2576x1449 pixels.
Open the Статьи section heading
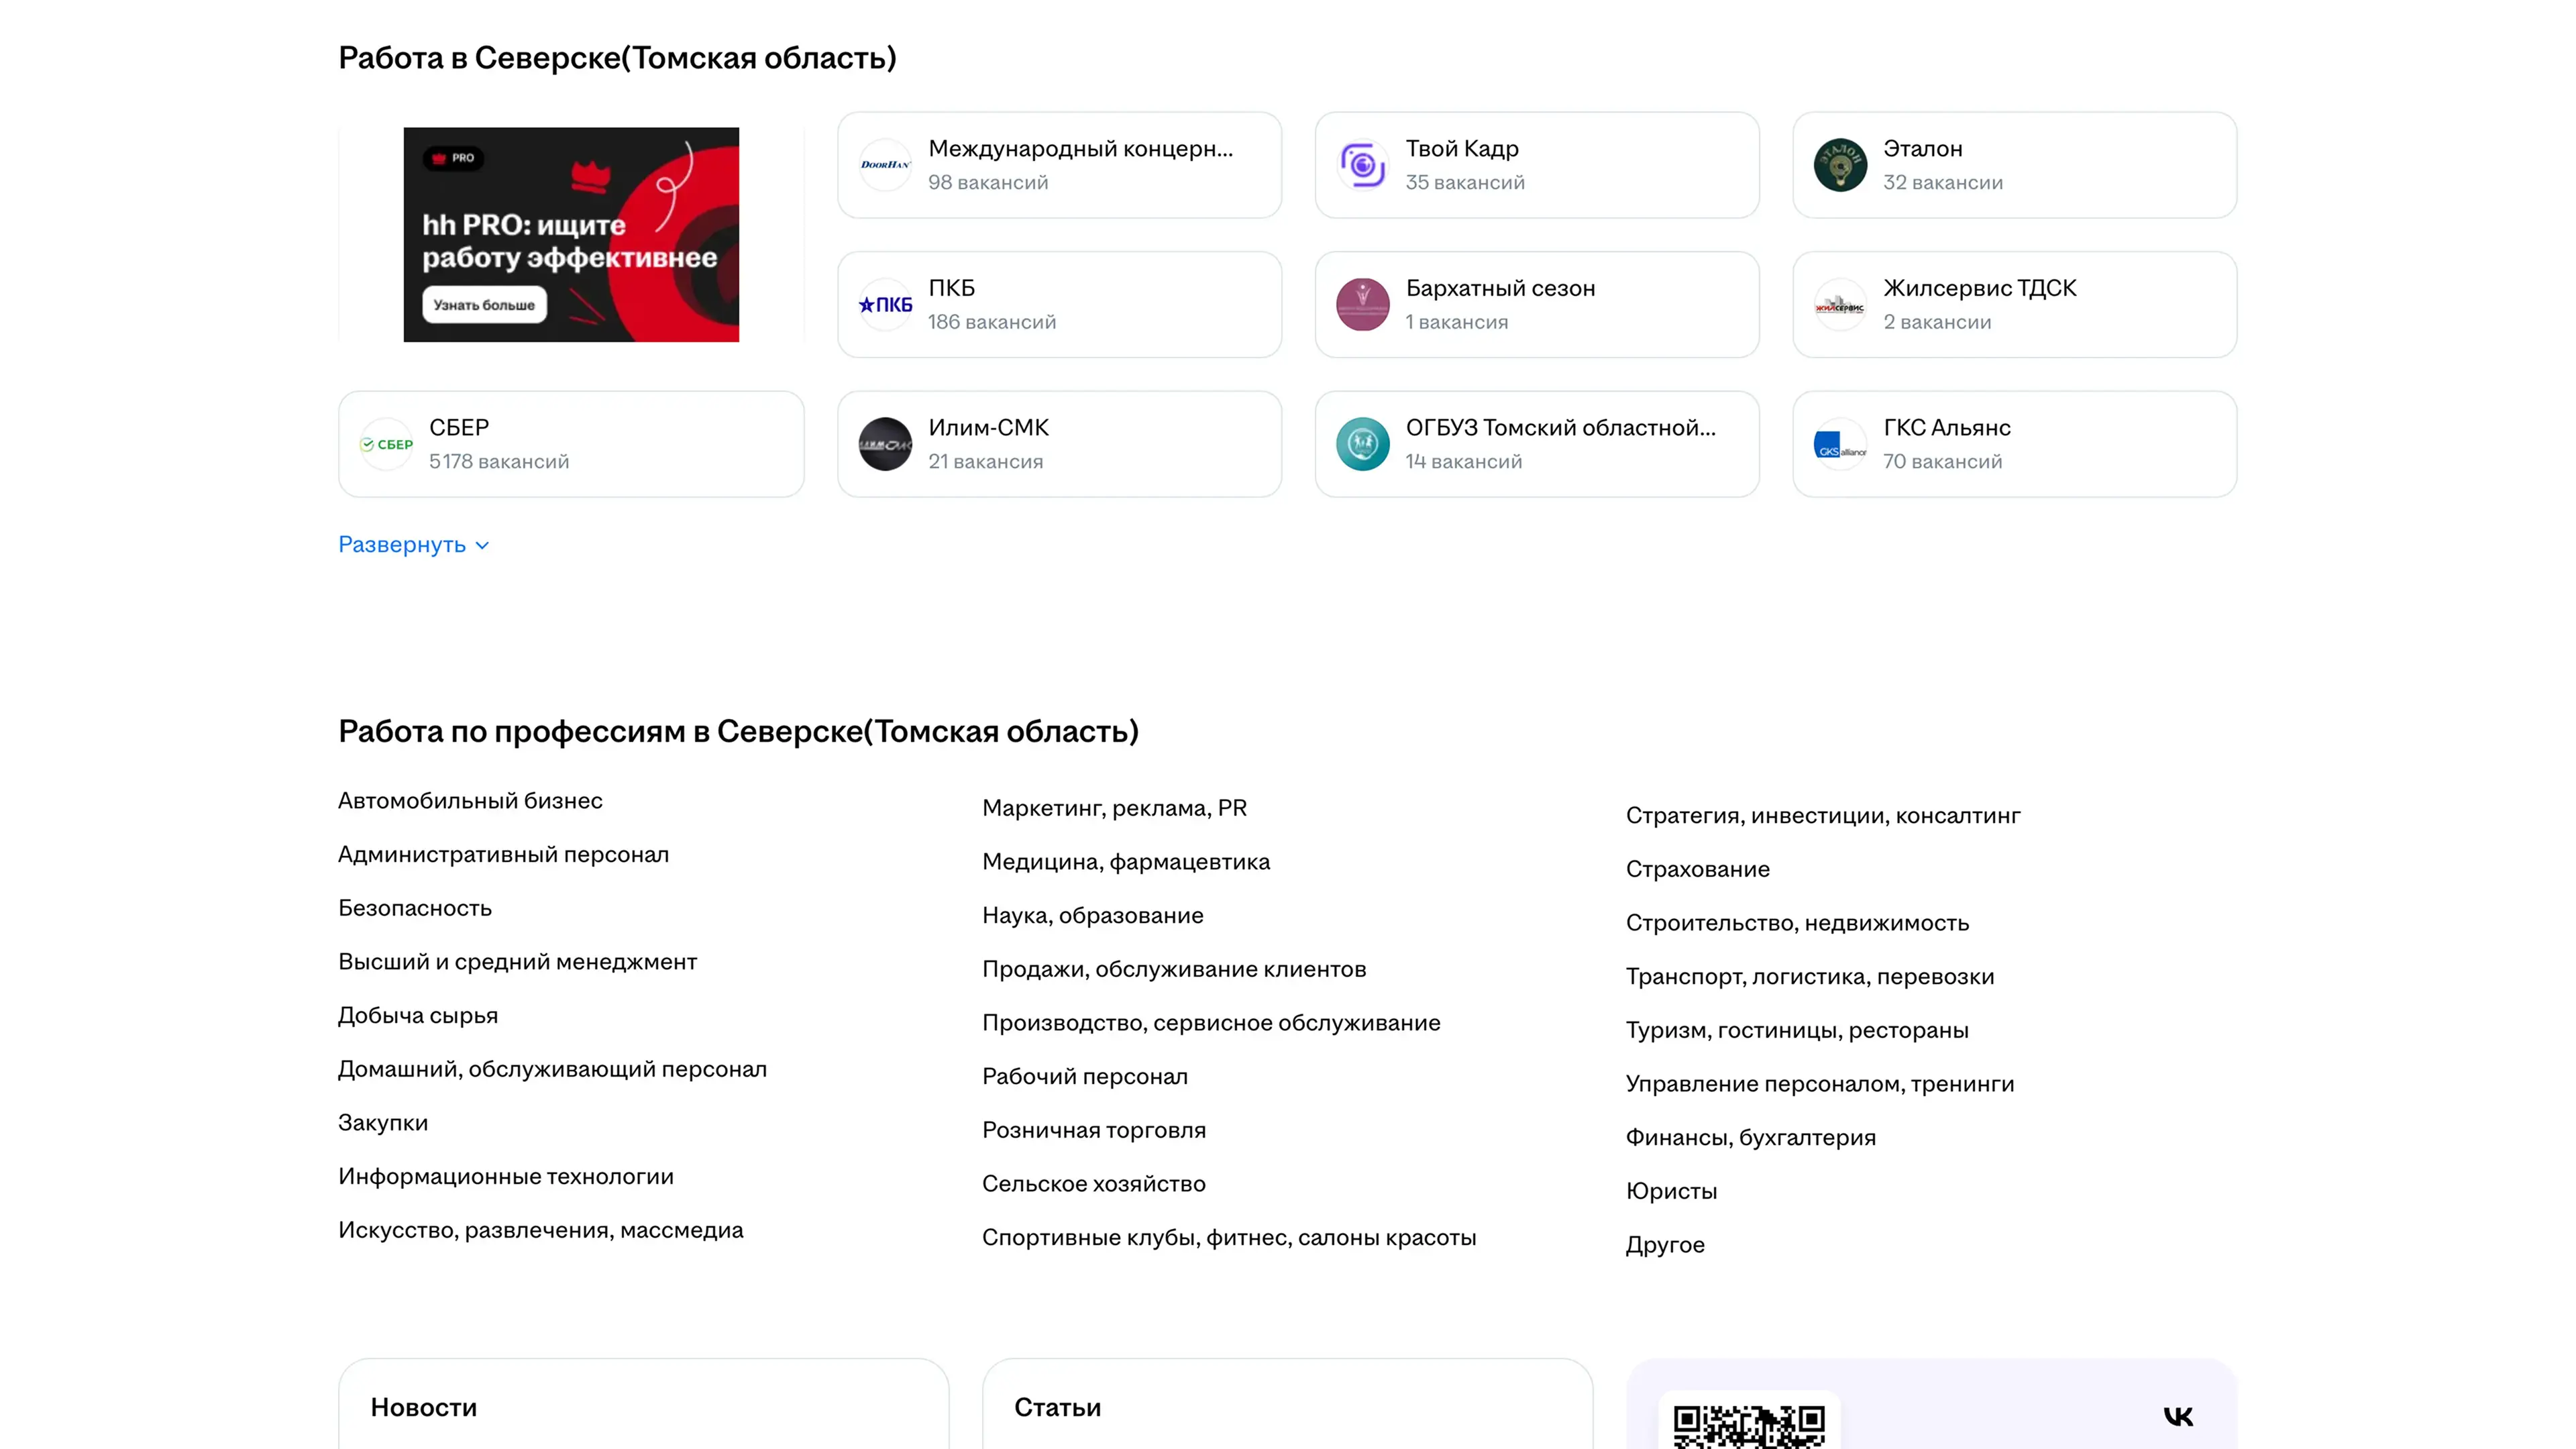[x=1057, y=1408]
